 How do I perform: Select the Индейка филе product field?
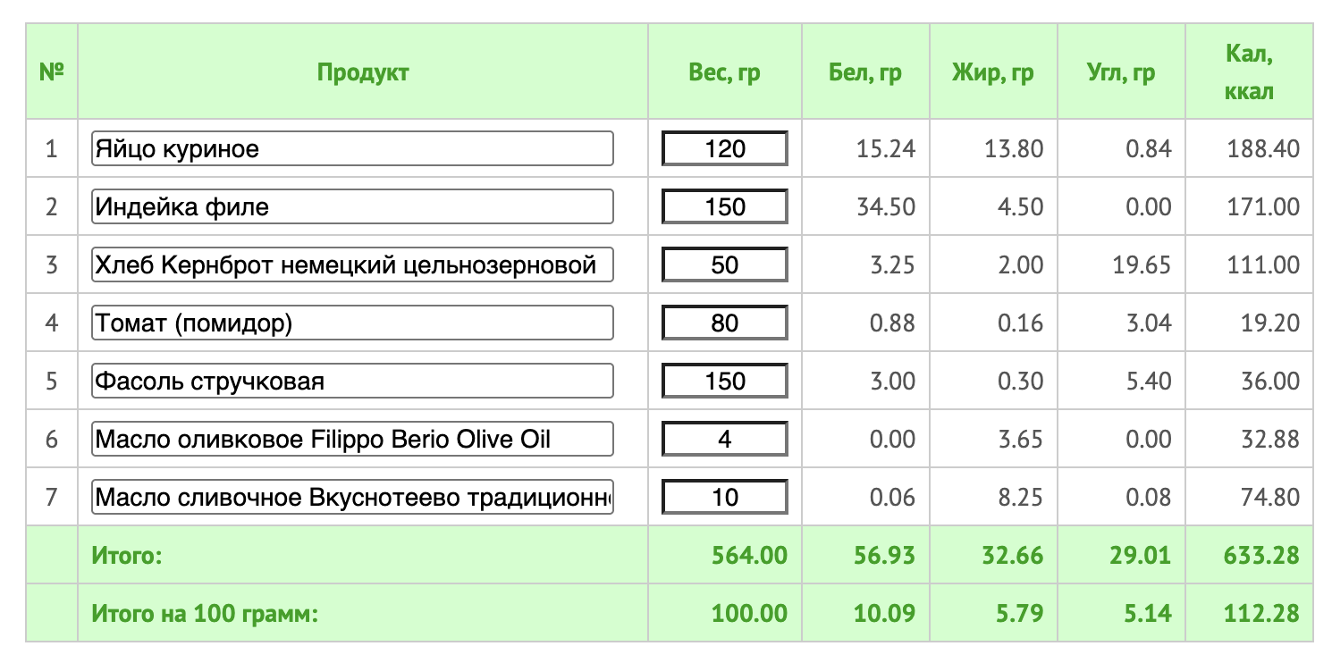pos(352,206)
